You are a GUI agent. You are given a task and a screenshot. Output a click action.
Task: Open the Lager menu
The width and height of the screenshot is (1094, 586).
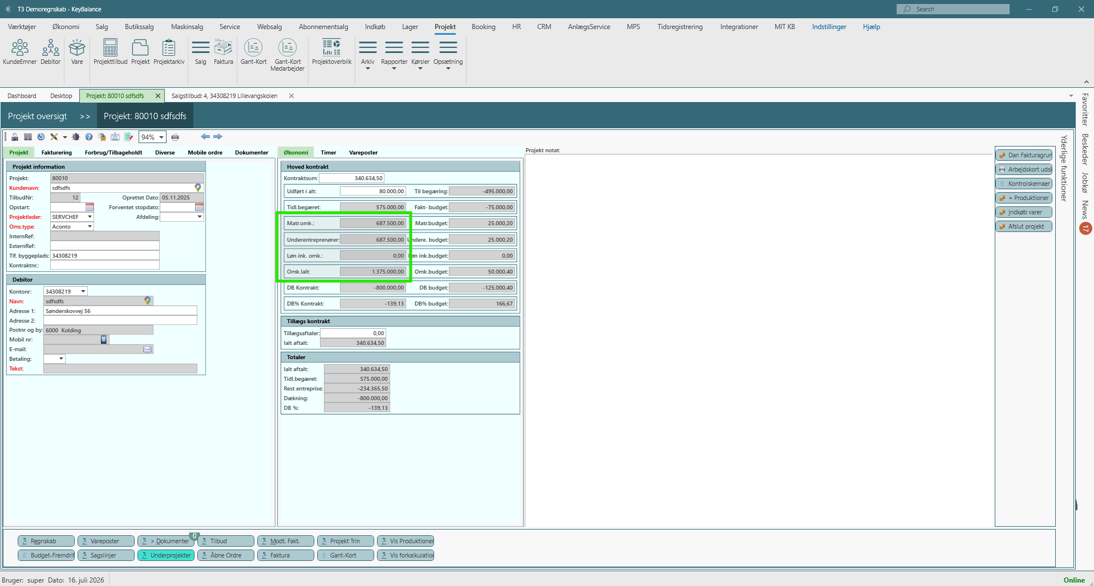410,27
